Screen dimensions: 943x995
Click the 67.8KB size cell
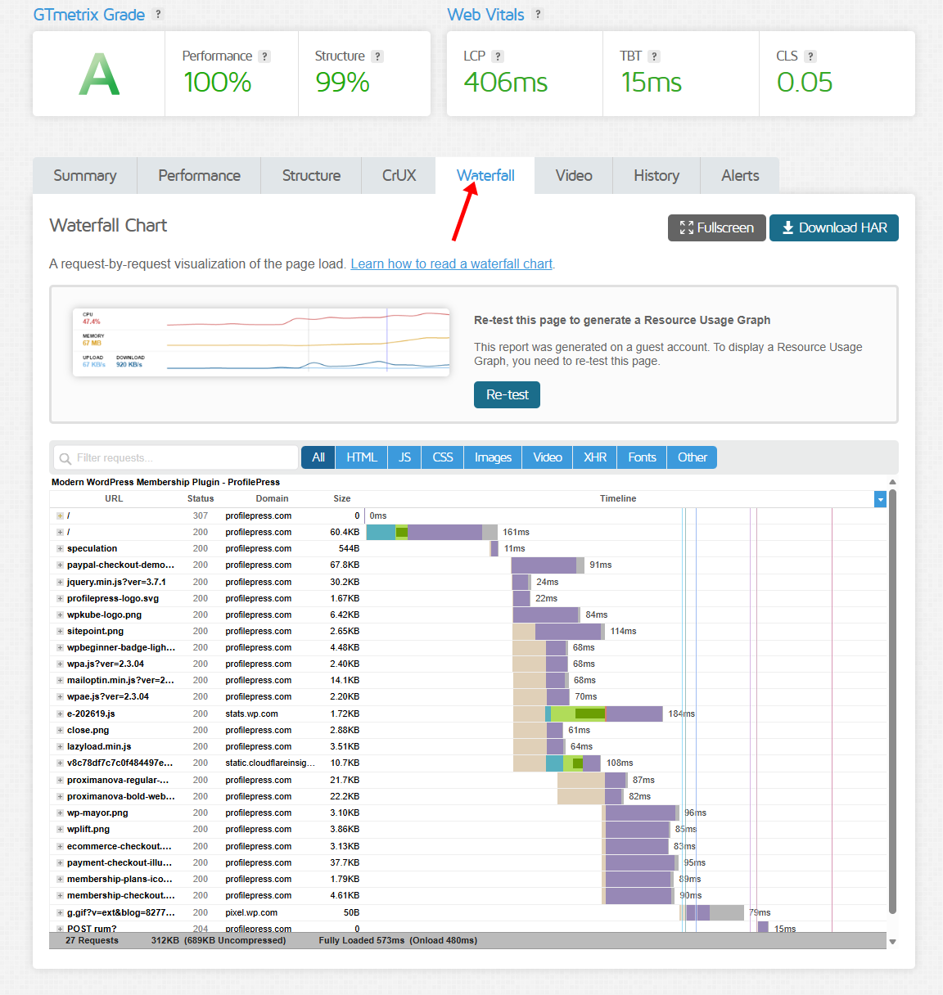345,565
